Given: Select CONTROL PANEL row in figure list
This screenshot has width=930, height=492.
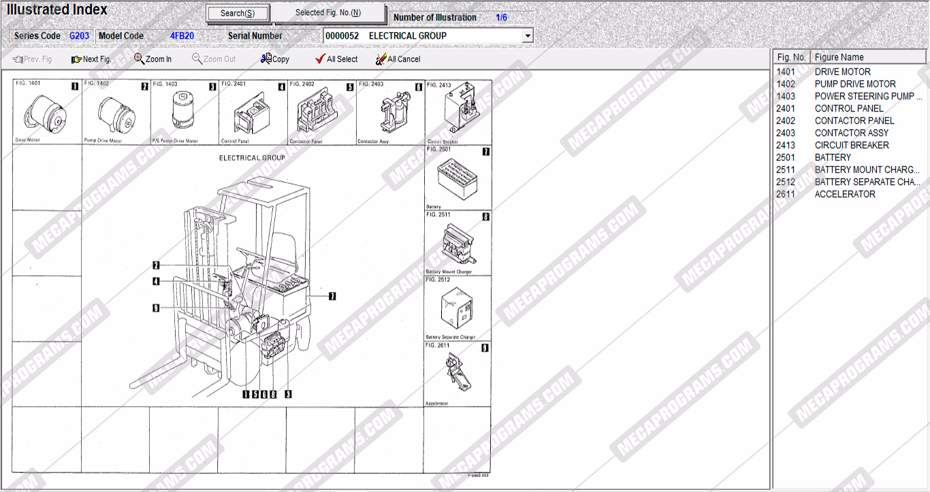Looking at the screenshot, I should (848, 108).
